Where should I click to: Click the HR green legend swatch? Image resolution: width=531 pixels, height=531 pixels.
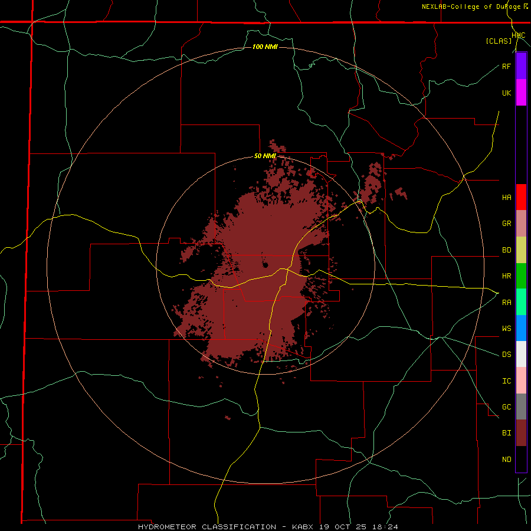(521, 276)
